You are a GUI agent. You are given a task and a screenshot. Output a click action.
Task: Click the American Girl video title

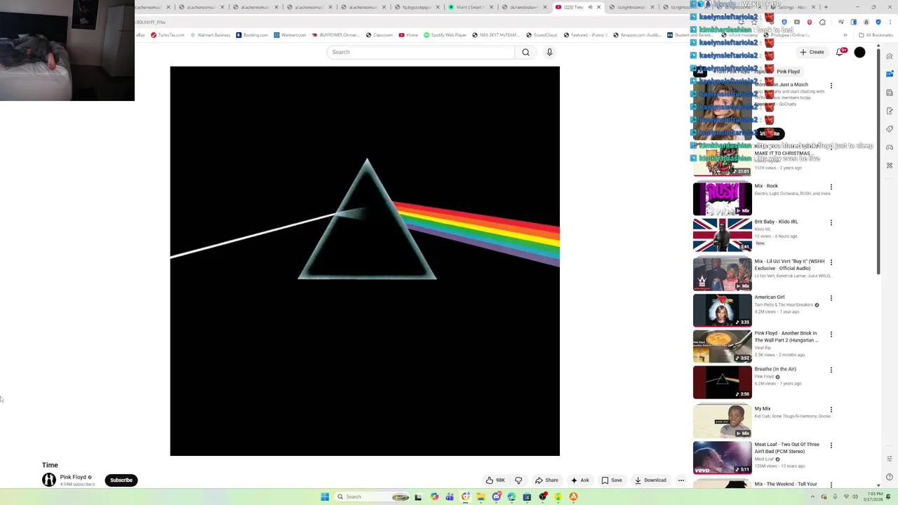click(x=770, y=297)
